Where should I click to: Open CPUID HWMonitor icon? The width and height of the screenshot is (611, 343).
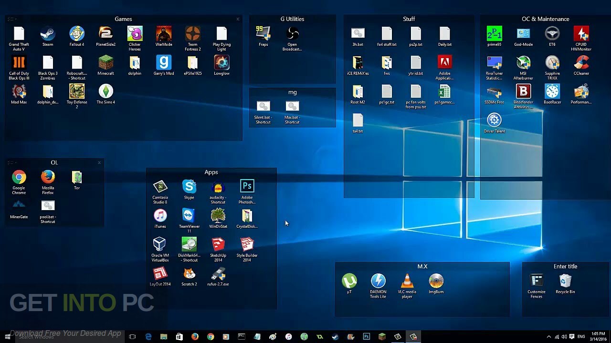581,39
